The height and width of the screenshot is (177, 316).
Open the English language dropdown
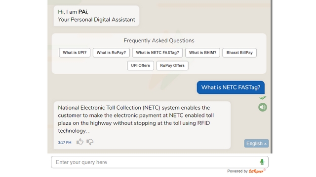tap(256, 144)
